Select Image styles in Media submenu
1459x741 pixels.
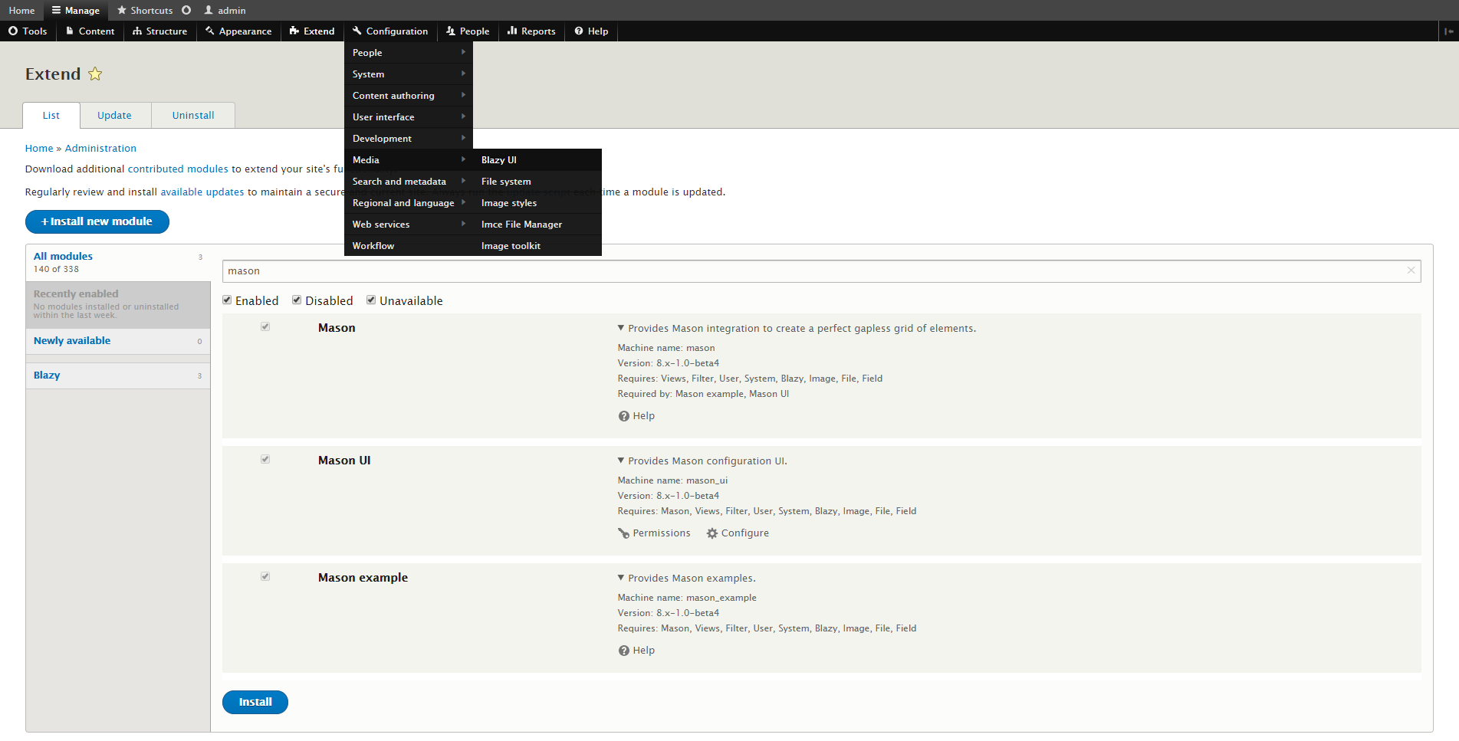(x=509, y=203)
